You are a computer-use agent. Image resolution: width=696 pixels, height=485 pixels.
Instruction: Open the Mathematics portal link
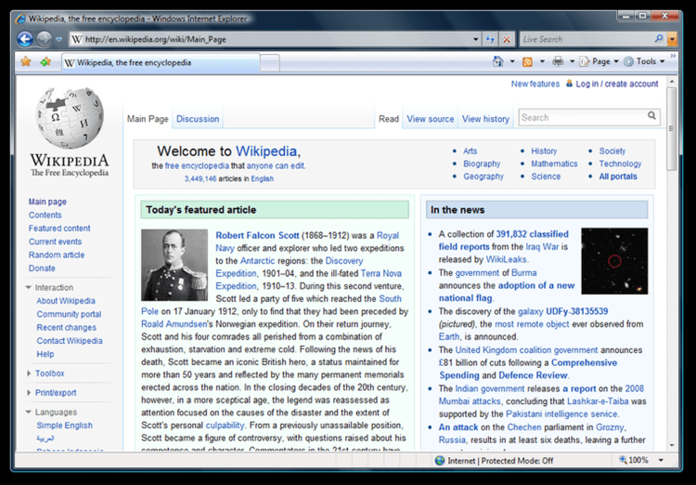click(554, 164)
